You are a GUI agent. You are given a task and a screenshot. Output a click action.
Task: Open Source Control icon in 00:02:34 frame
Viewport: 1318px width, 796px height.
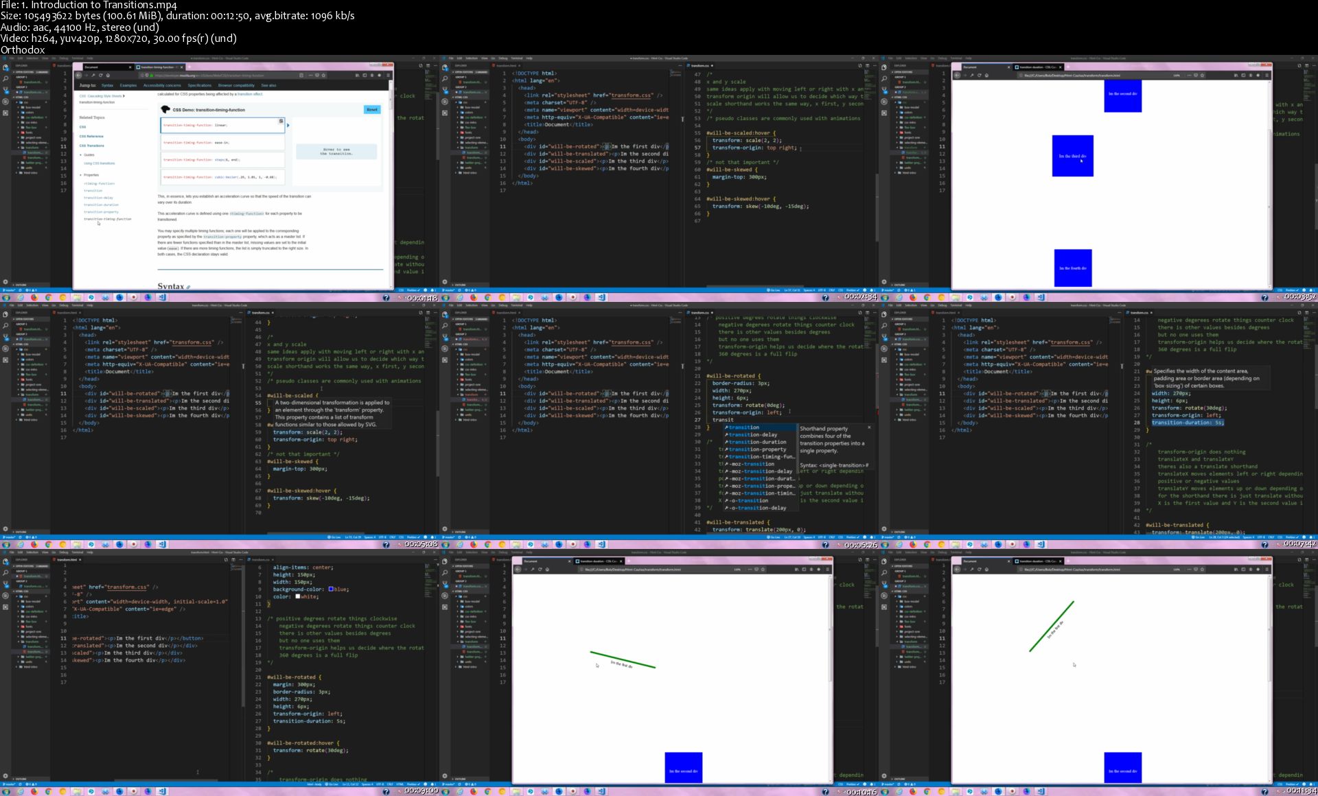pos(445,90)
